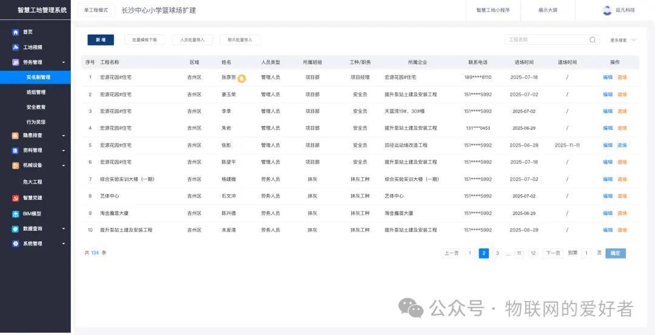
Task: Go to page 11
Action: (519, 253)
